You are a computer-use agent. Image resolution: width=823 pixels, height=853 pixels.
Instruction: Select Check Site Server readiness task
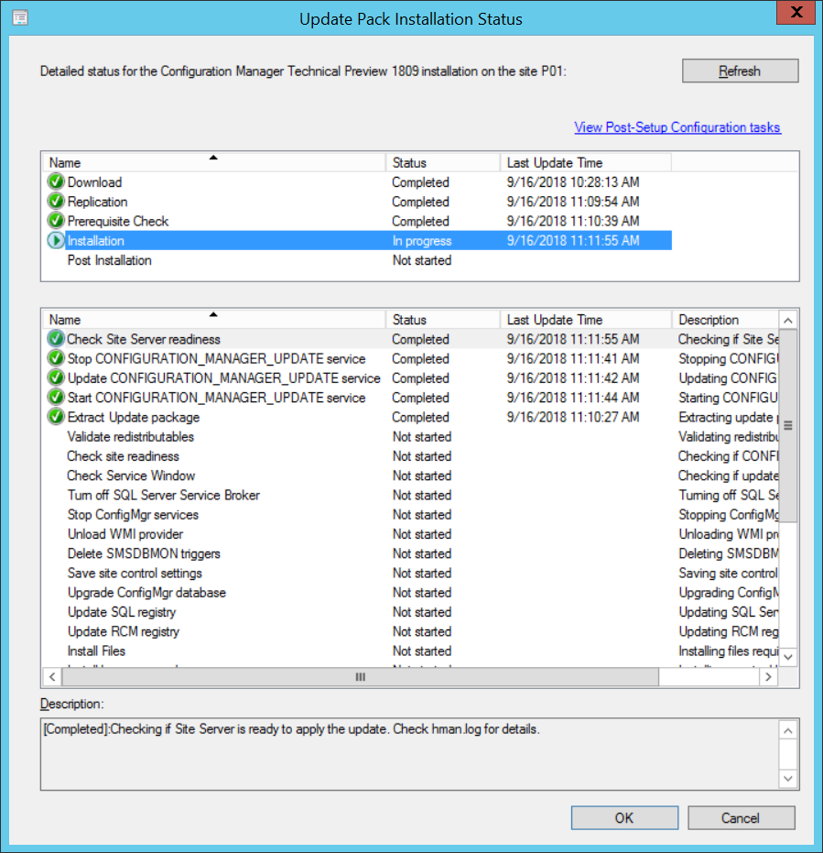point(410,339)
